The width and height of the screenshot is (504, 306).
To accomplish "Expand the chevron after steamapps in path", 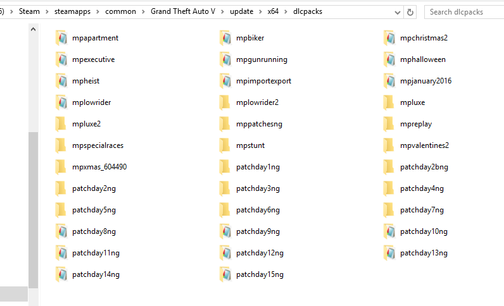I will coord(98,12).
